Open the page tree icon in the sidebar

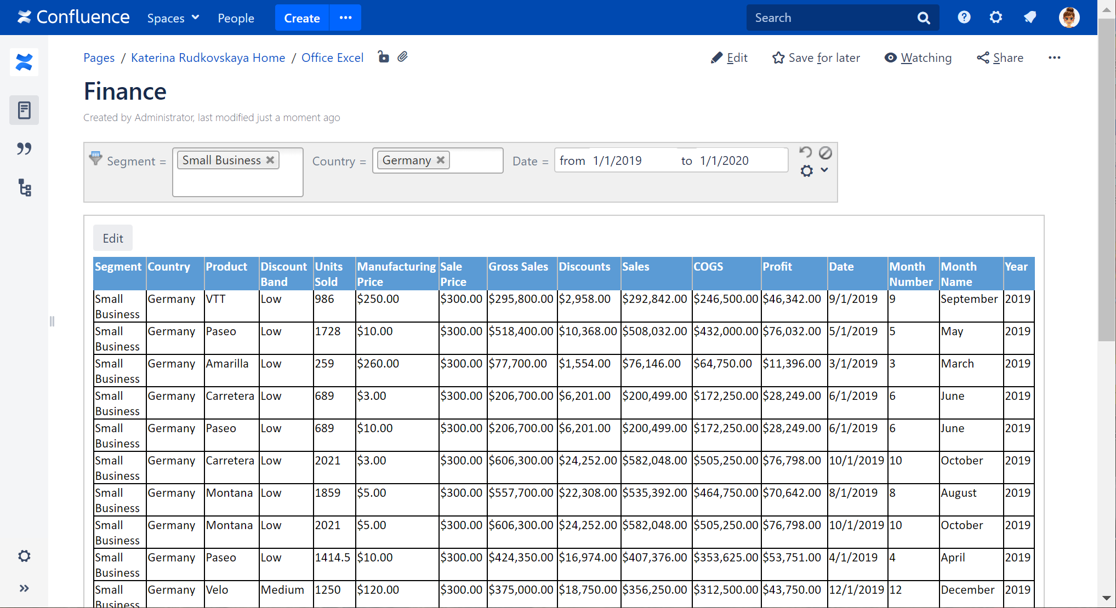pyautogui.click(x=24, y=187)
